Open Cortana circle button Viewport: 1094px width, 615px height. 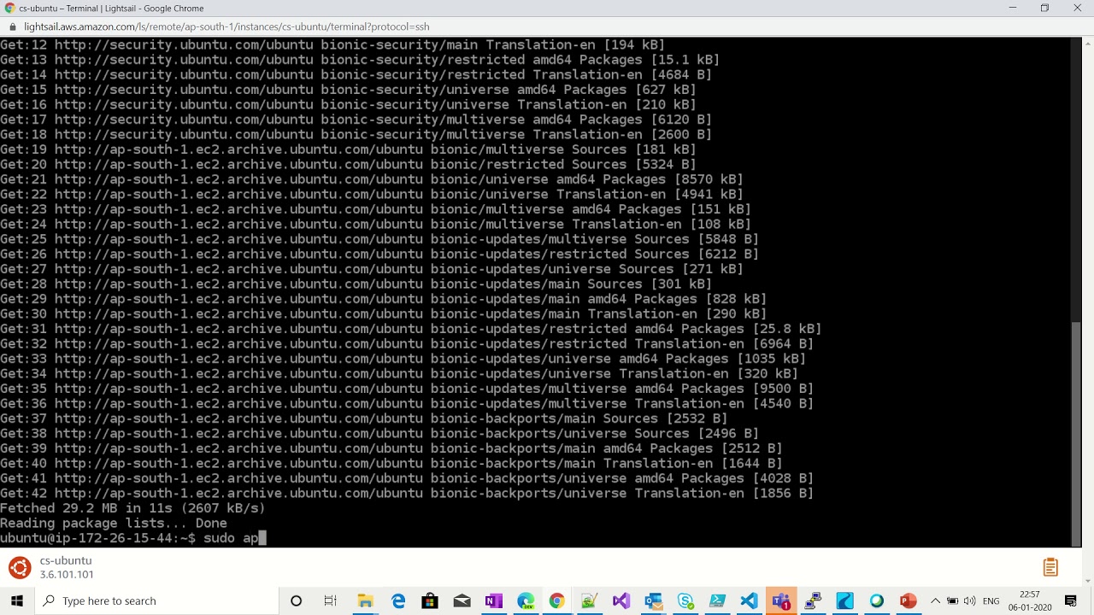(x=296, y=601)
